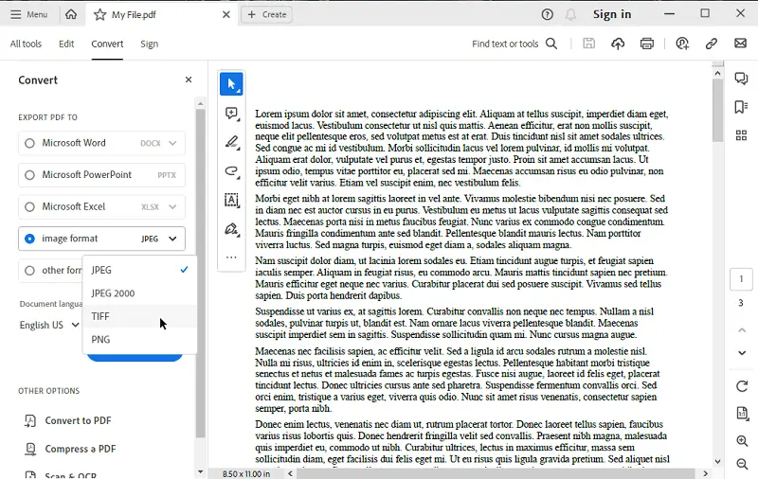Zoom out with the minus magnifier
The width and height of the screenshot is (758, 479).
coord(742,464)
